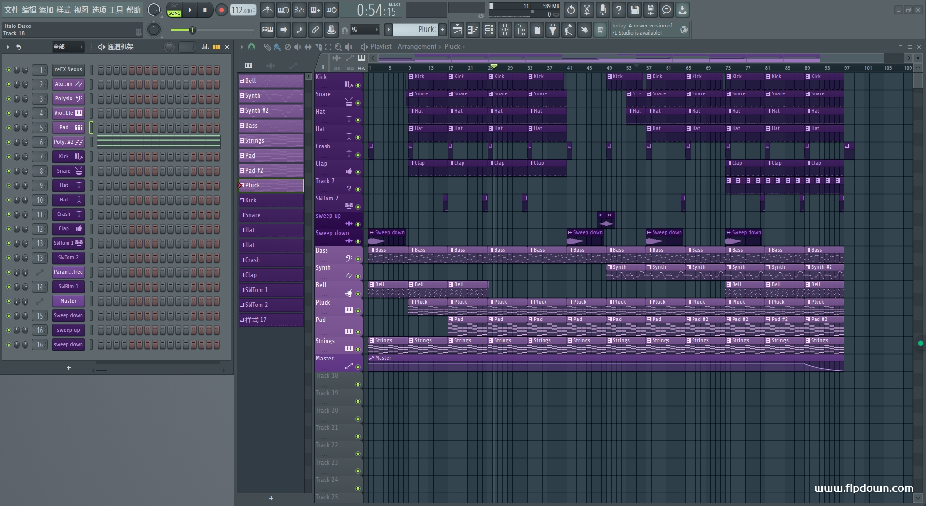Viewport: 926px width, 506px height.
Task: Select the zoom tool in playlist toolbar
Action: coord(338,47)
